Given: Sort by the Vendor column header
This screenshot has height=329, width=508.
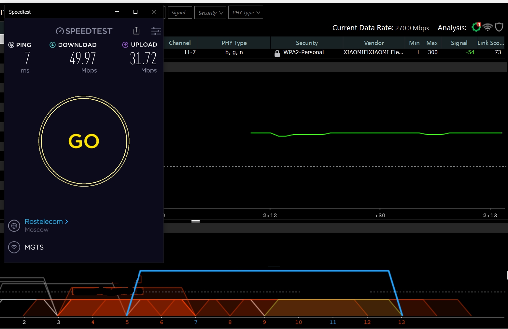Looking at the screenshot, I should click(x=374, y=43).
